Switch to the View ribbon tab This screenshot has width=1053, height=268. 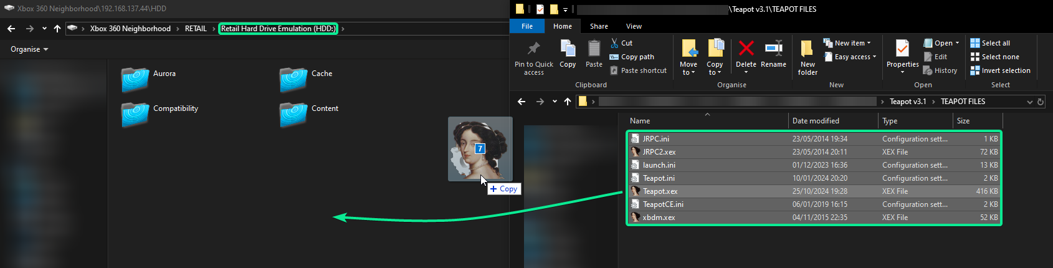634,26
